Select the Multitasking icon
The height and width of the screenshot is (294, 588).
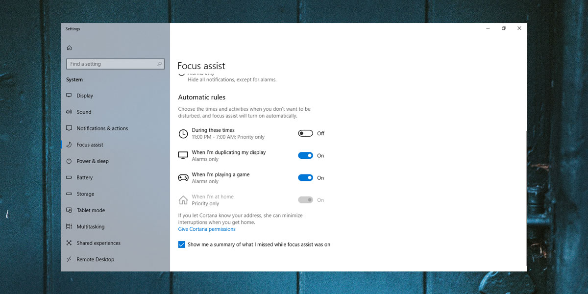69,226
